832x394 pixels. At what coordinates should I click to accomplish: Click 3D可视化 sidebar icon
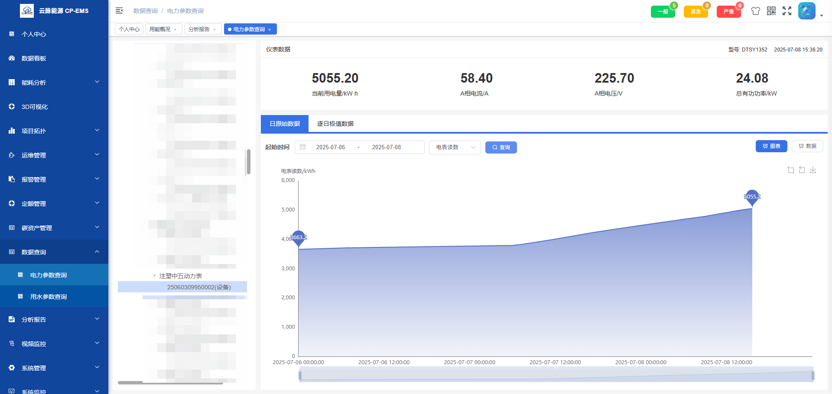12,106
